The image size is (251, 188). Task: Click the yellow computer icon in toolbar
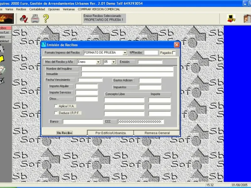coord(231,18)
